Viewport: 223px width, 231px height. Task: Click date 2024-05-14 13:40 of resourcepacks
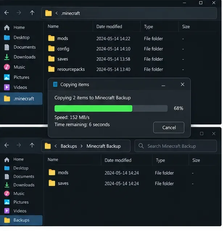coord(113,69)
